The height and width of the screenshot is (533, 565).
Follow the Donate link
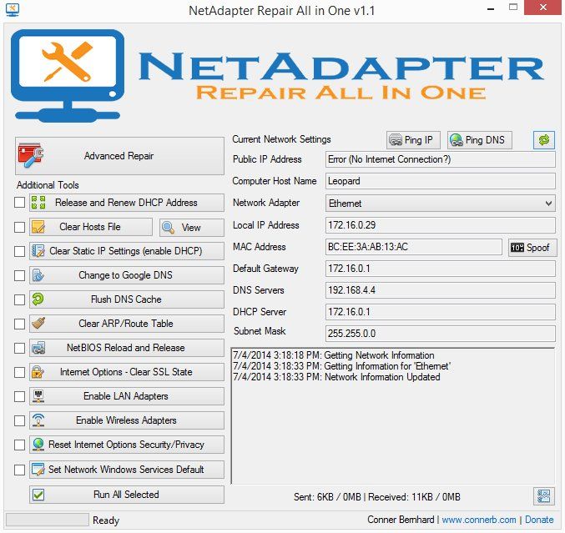(539, 520)
